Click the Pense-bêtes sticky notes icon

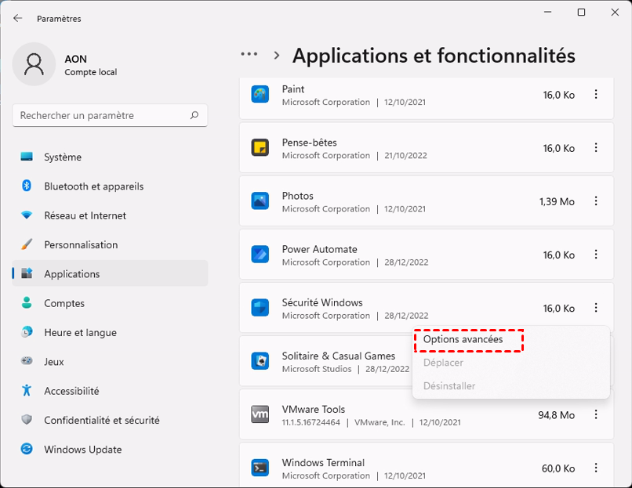point(260,148)
